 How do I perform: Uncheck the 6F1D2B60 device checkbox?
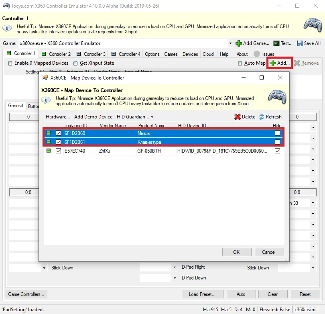pos(59,133)
